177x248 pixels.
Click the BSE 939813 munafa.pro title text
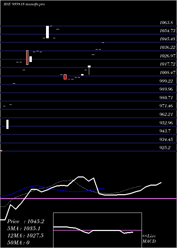pos(24,4)
